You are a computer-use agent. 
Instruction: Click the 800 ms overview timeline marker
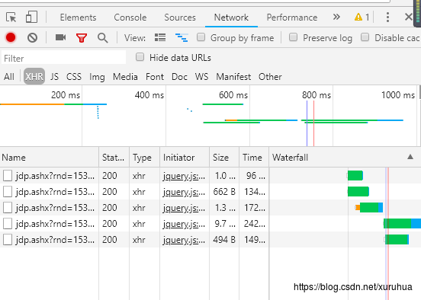click(317, 95)
